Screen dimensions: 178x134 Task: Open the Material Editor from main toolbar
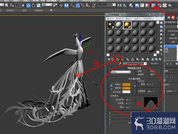153,5
